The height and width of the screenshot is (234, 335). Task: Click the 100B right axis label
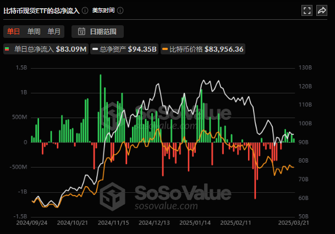305,123
